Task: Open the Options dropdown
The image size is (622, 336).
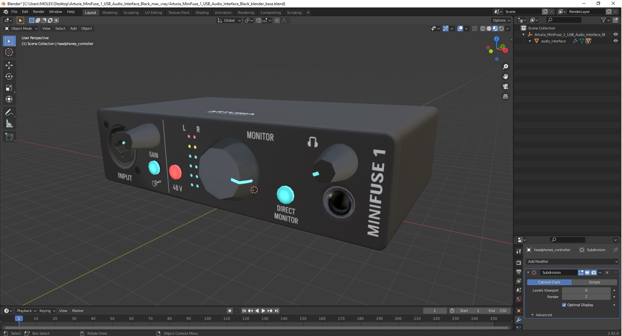Action: [x=501, y=20]
